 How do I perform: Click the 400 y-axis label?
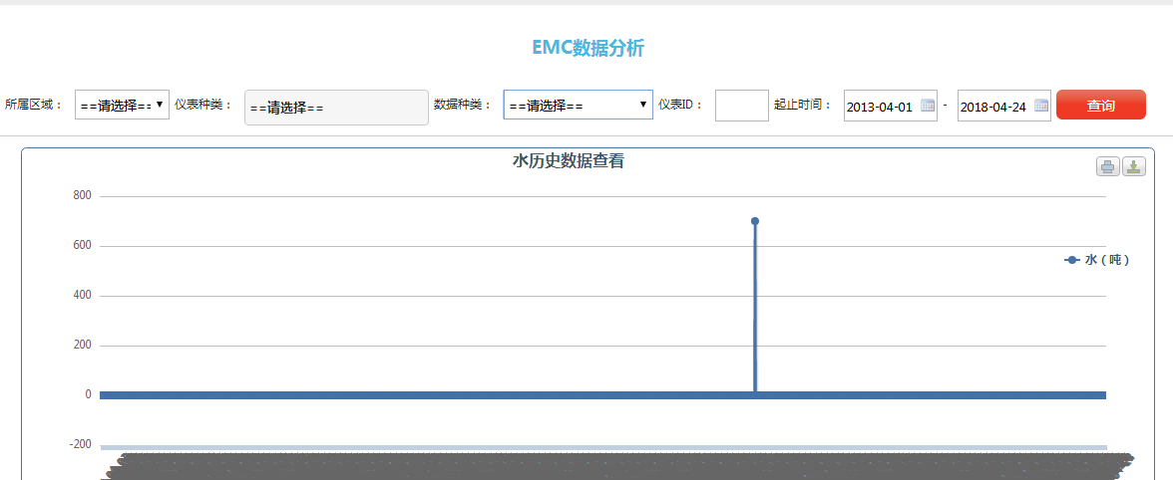[x=82, y=295]
